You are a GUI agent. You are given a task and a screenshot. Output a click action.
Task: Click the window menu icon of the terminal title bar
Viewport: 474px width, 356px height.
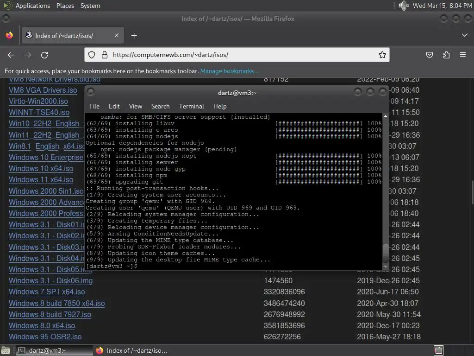click(91, 92)
